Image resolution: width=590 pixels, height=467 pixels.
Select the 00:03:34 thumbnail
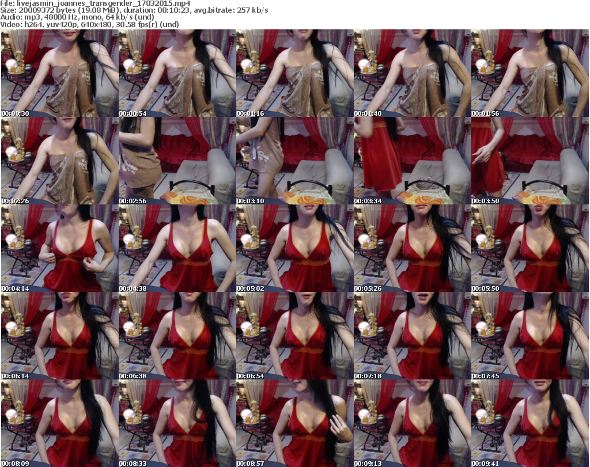(412, 161)
